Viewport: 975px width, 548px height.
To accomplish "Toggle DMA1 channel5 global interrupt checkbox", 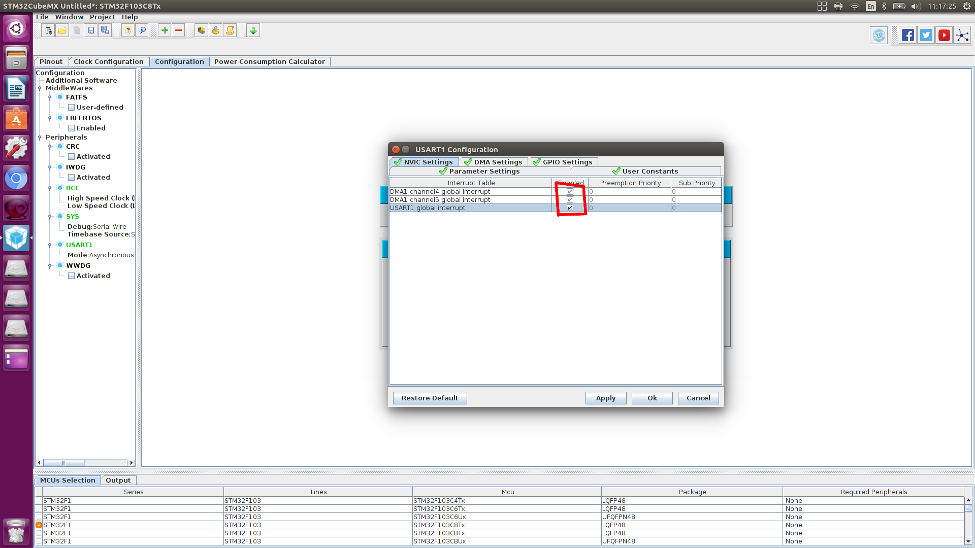I will coord(570,199).
